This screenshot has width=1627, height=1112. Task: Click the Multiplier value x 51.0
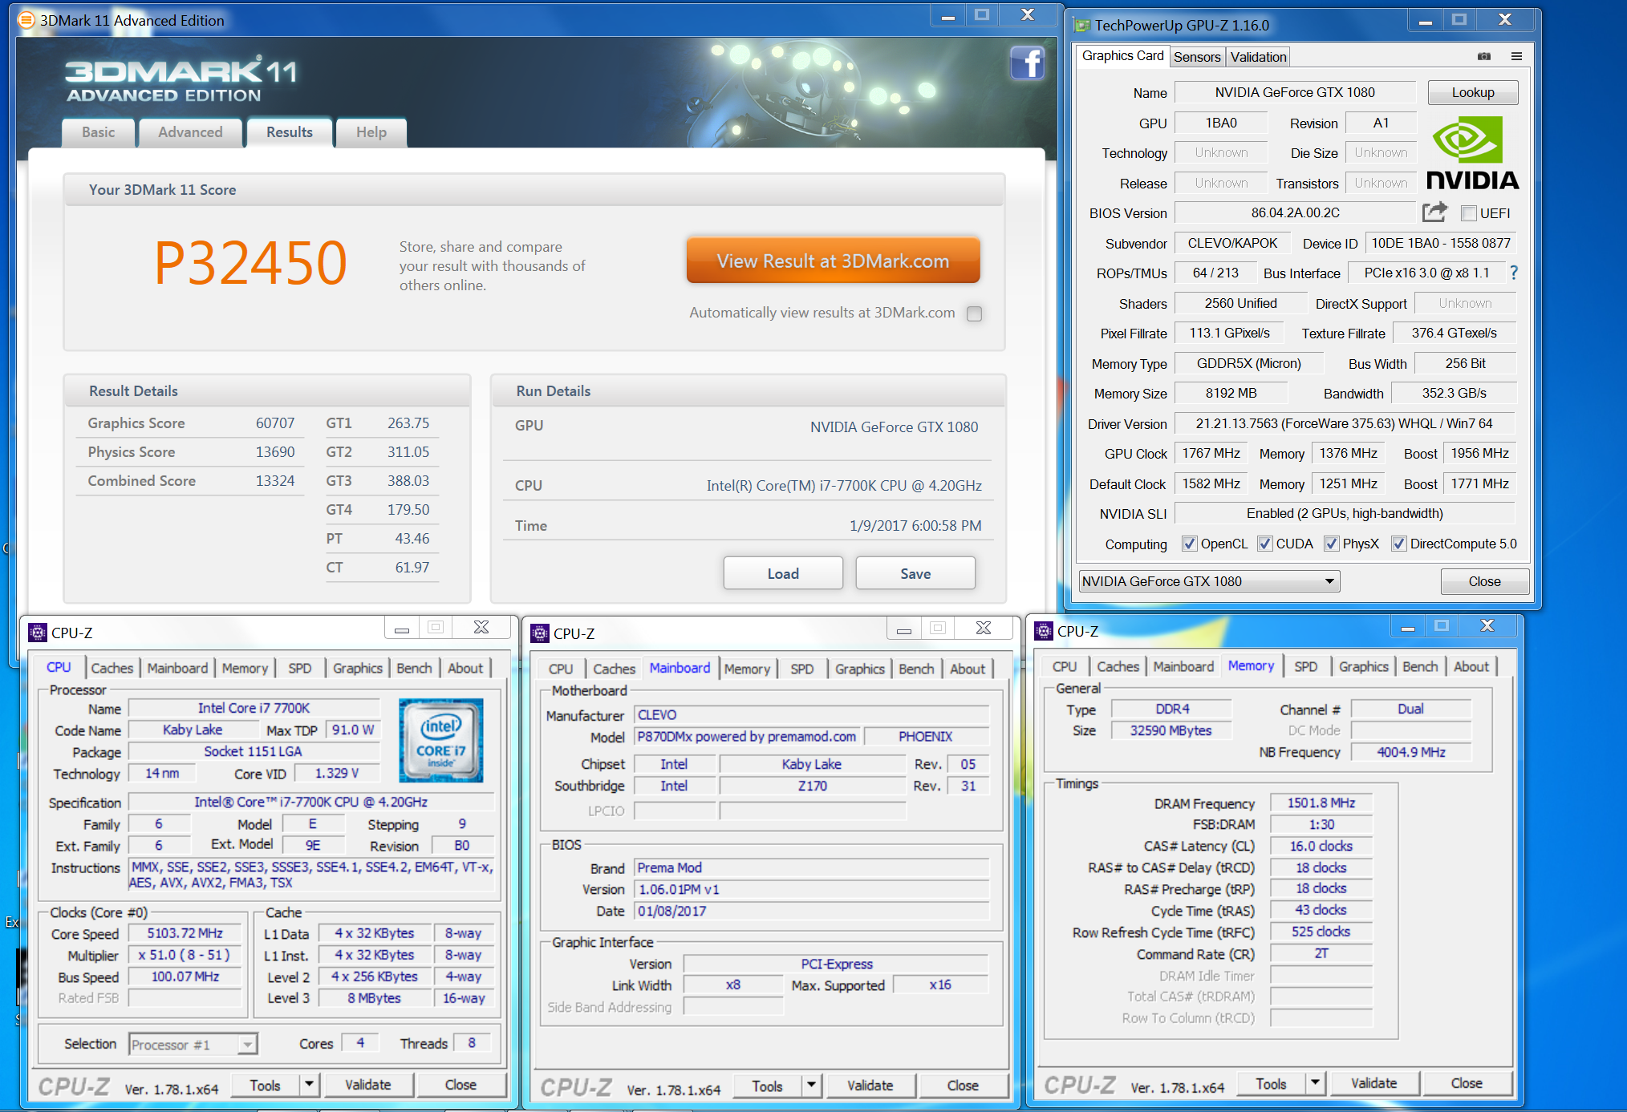[x=185, y=955]
